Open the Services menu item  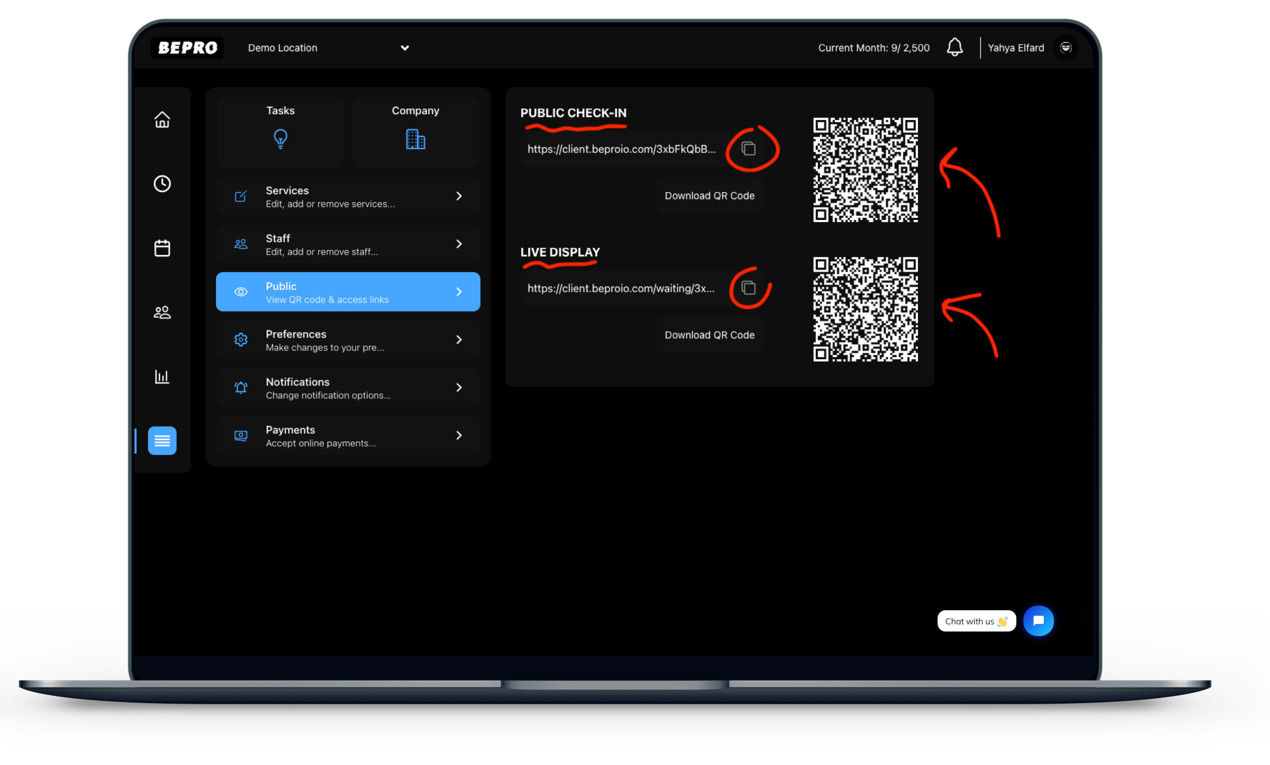pos(348,196)
